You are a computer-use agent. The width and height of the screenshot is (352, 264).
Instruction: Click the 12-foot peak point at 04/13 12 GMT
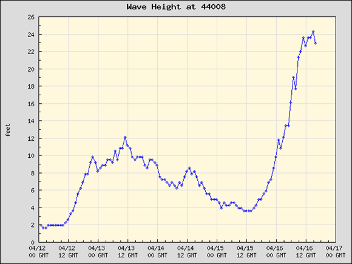click(125, 137)
